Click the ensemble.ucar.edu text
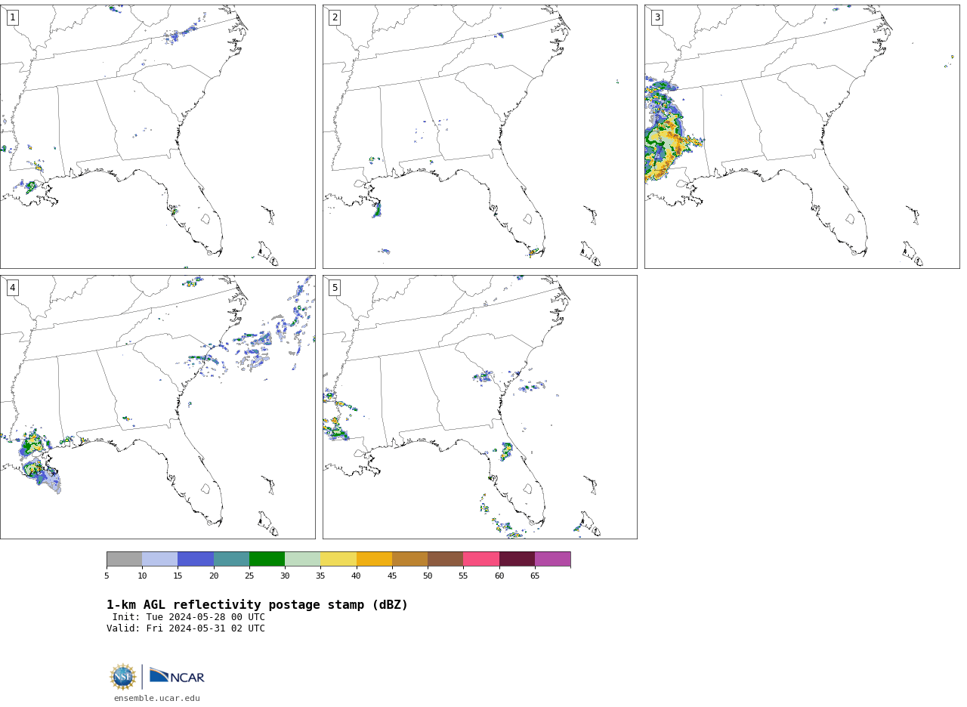The width and height of the screenshot is (967, 707). coord(157,698)
